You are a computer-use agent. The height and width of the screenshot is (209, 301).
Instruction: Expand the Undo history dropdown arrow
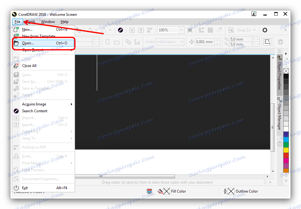96,30
